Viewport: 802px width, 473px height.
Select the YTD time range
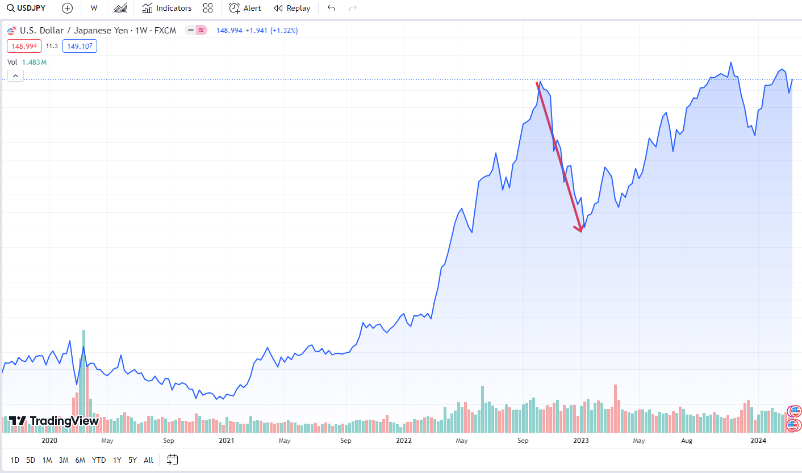click(99, 460)
